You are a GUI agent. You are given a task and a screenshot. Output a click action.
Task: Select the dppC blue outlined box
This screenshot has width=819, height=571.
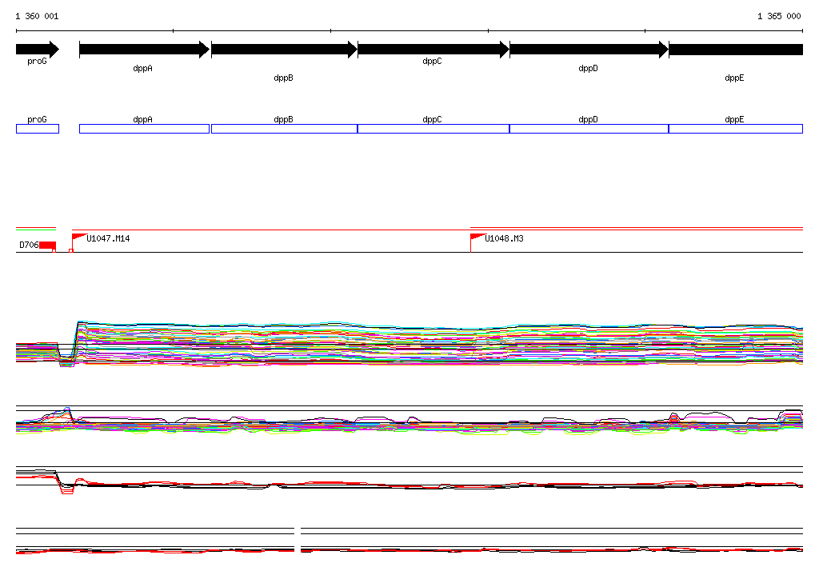(x=433, y=129)
